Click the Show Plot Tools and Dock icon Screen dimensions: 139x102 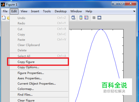tap(99, 18)
